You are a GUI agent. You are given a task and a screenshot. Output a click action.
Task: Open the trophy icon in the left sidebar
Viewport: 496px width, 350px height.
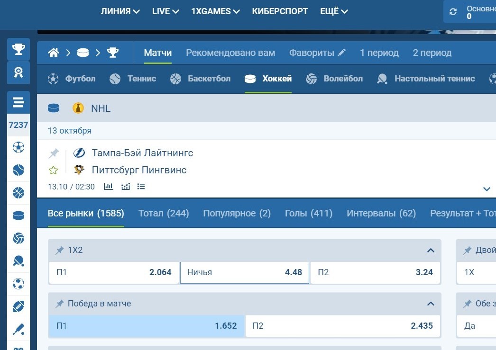pos(18,49)
